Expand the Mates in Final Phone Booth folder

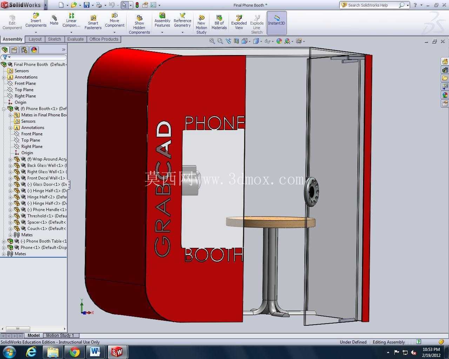(11, 115)
